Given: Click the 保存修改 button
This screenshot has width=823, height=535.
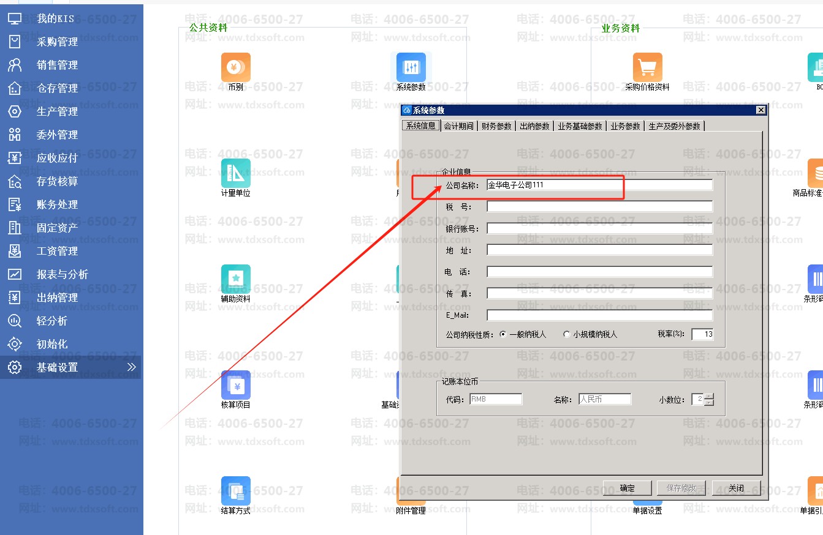Looking at the screenshot, I should pyautogui.click(x=681, y=488).
